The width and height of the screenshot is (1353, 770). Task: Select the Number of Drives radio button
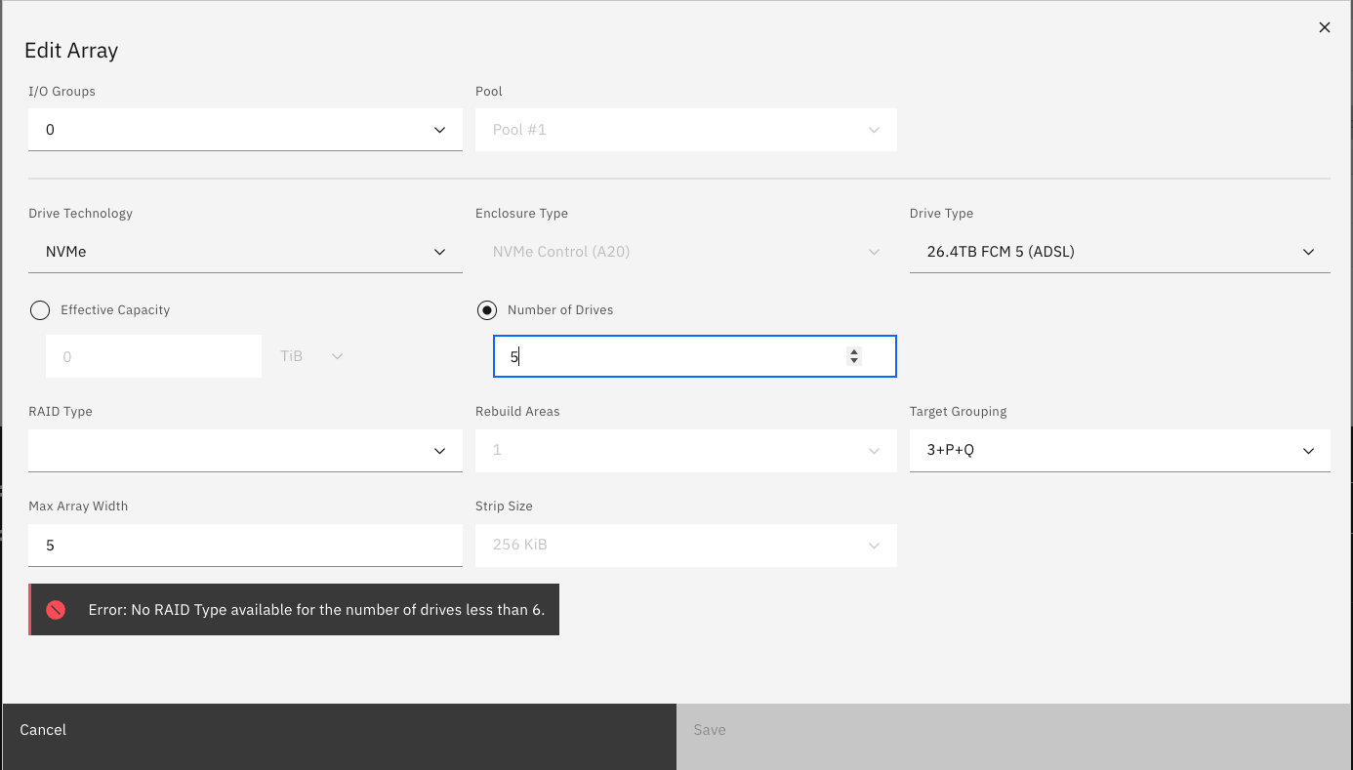486,310
